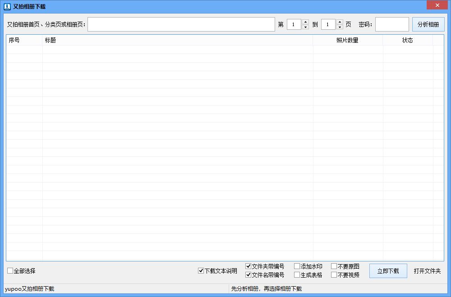The height and width of the screenshot is (297, 451).
Task: Increase the end page number
Action: tap(340, 22)
